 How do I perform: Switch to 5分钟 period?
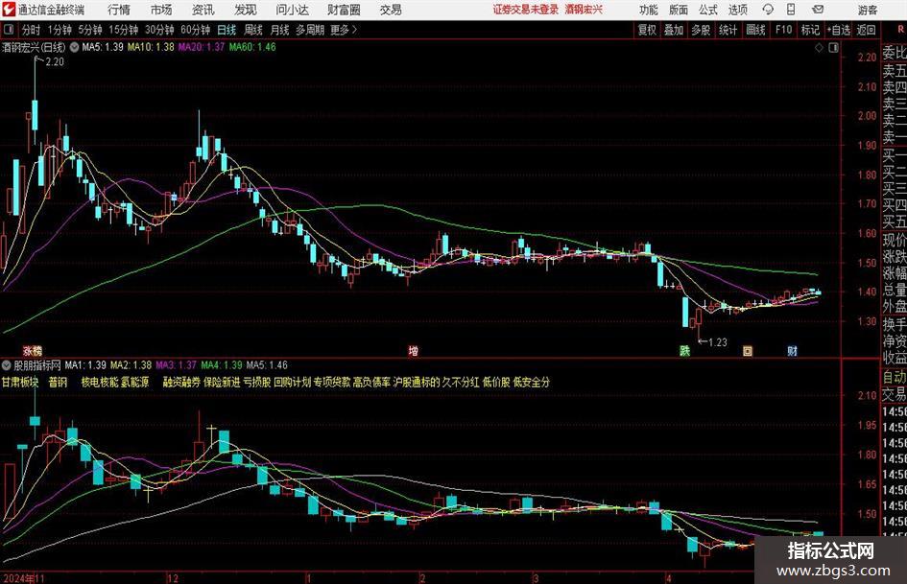[90, 30]
